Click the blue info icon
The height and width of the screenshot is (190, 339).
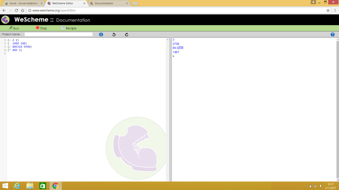click(101, 35)
